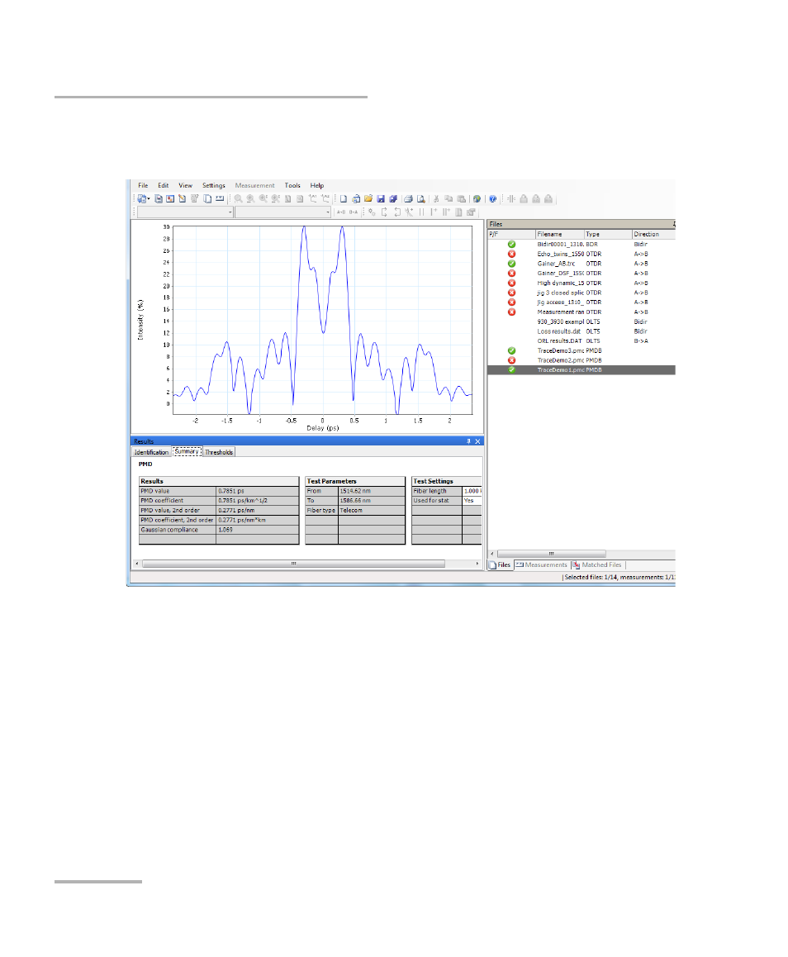This screenshot has width=788, height=957.
Task: Click the last padlock icon in toolbar
Action: click(548, 199)
